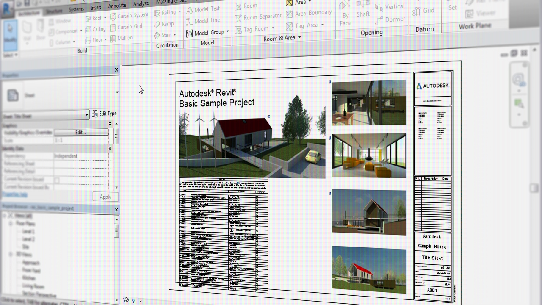The width and height of the screenshot is (542, 305).
Task: Click the Tag Room icon
Action: 238,29
